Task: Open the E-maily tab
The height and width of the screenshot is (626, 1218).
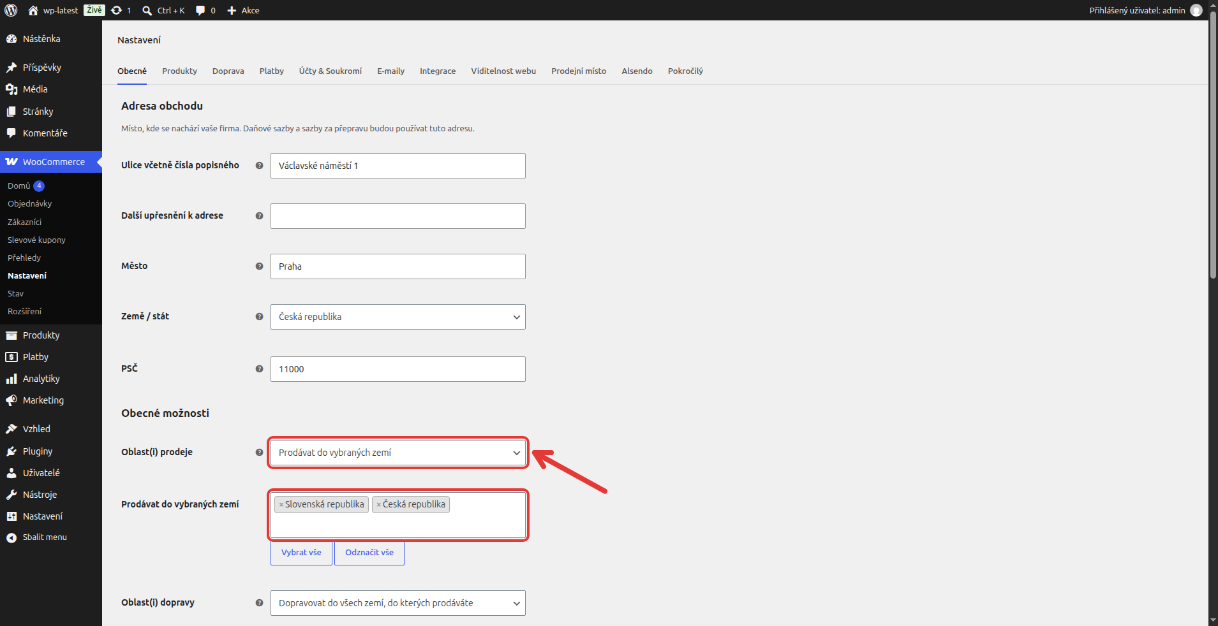Action: click(x=390, y=71)
